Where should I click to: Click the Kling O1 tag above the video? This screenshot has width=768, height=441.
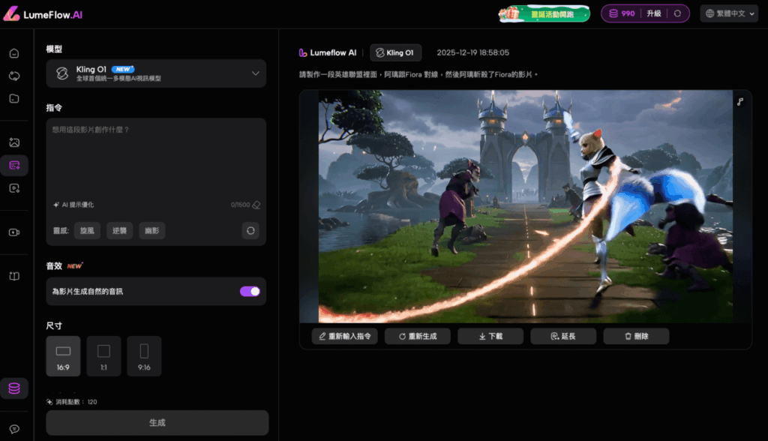(x=395, y=52)
